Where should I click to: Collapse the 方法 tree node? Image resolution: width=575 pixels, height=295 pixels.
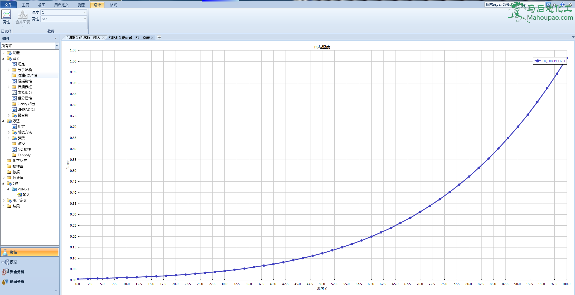pyautogui.click(x=4, y=121)
